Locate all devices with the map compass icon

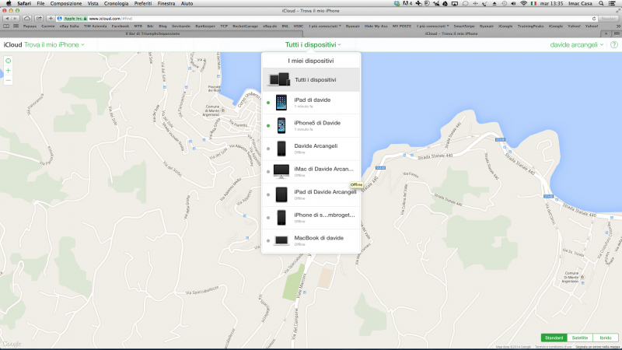(x=8, y=61)
